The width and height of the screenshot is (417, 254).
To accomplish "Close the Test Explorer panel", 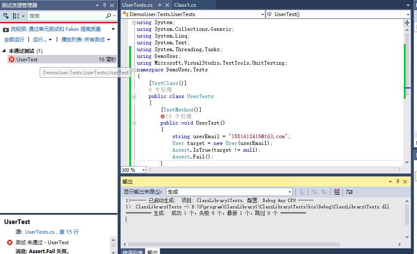I will click(x=112, y=5).
